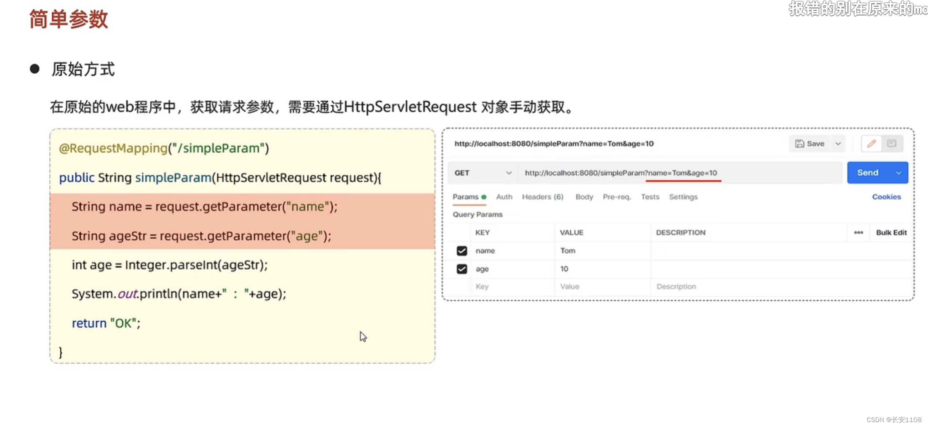The width and height of the screenshot is (928, 427).
Task: Click the Query Params label
Action: 478,215
